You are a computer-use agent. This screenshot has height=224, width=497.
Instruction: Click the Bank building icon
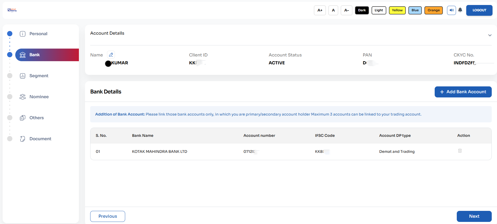[23, 55]
